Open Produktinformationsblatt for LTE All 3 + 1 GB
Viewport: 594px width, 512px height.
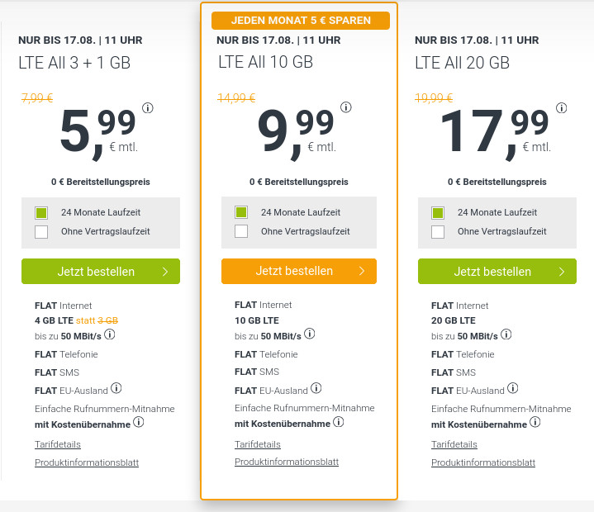pyautogui.click(x=87, y=462)
